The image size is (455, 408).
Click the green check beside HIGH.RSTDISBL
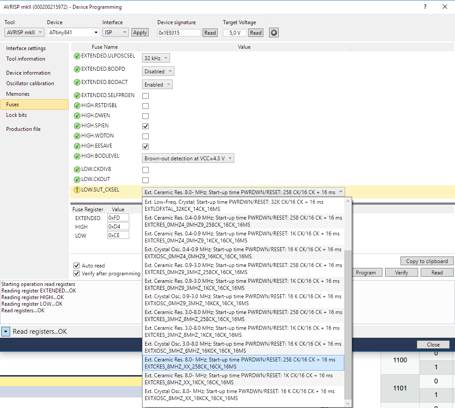point(77,105)
